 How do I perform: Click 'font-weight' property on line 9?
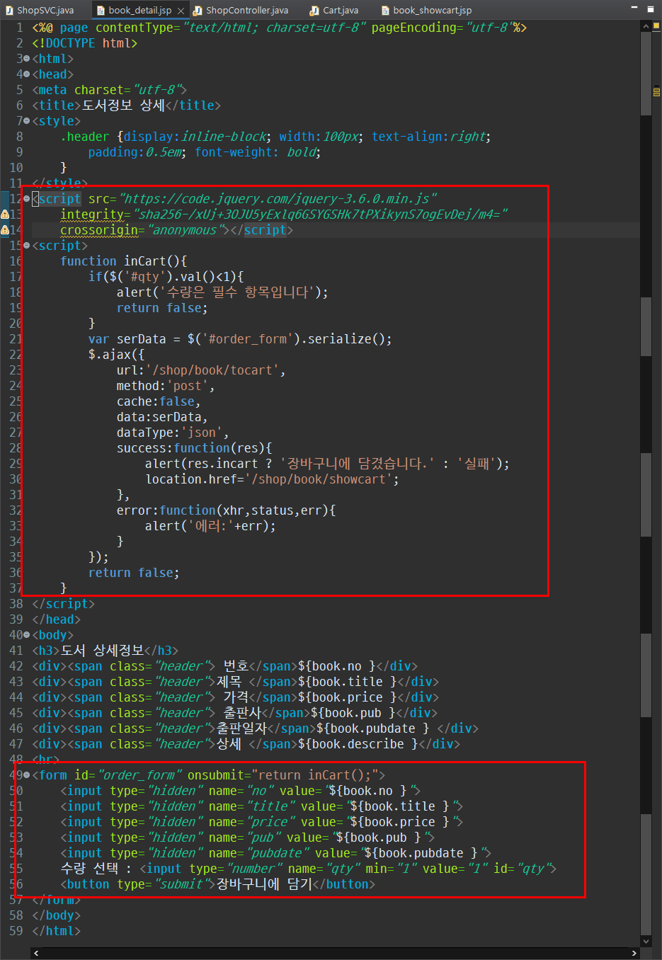(234, 152)
